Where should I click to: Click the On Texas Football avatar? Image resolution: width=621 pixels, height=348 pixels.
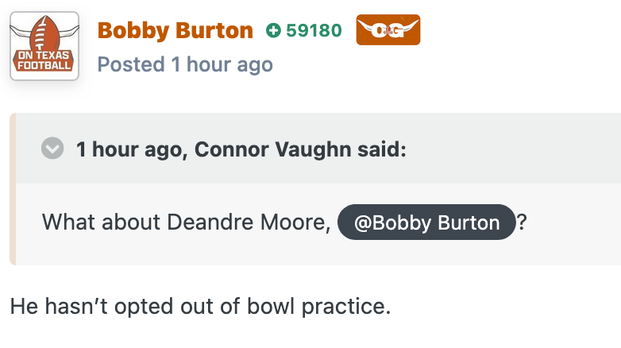tap(44, 45)
